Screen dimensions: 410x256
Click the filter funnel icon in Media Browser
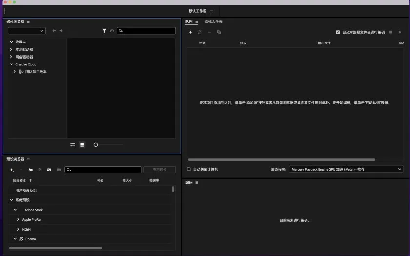pos(104,31)
